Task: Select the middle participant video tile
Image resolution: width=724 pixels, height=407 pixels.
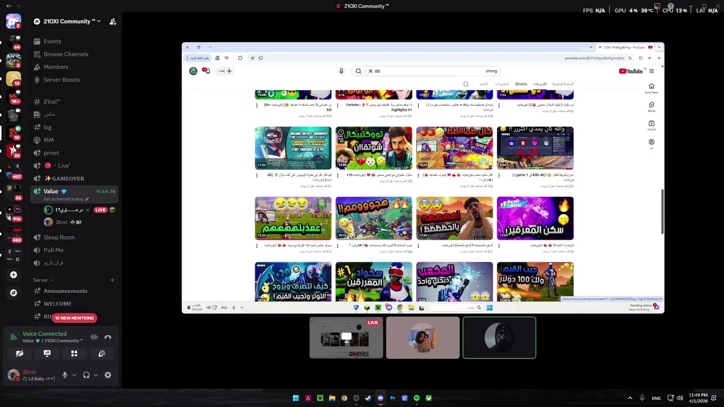Action: (423, 338)
